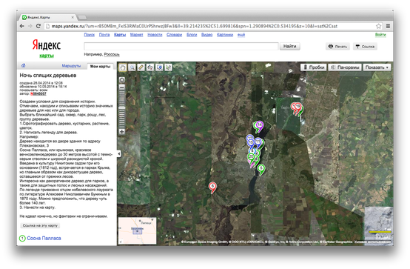The width and height of the screenshot is (410, 269).
Task: Click the map author username link
Action: click(x=38, y=93)
